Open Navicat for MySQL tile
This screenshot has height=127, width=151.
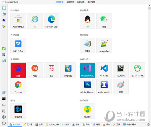[x=137, y=70]
